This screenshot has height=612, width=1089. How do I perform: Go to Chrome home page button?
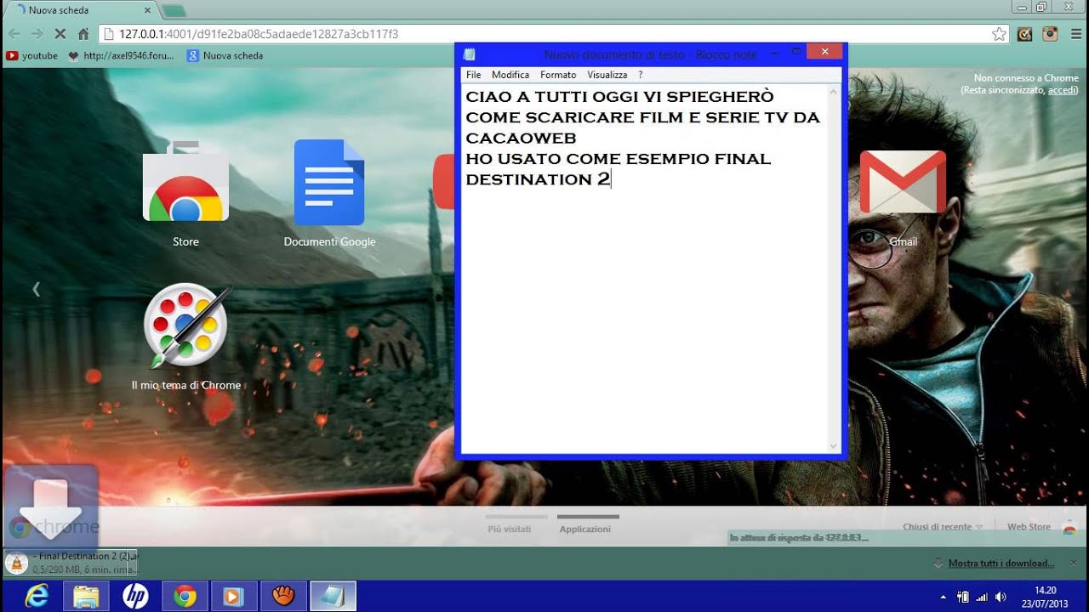click(83, 34)
